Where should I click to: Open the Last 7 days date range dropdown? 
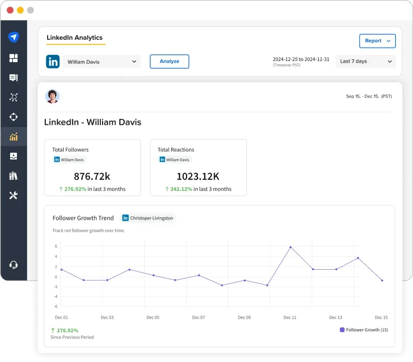click(365, 61)
